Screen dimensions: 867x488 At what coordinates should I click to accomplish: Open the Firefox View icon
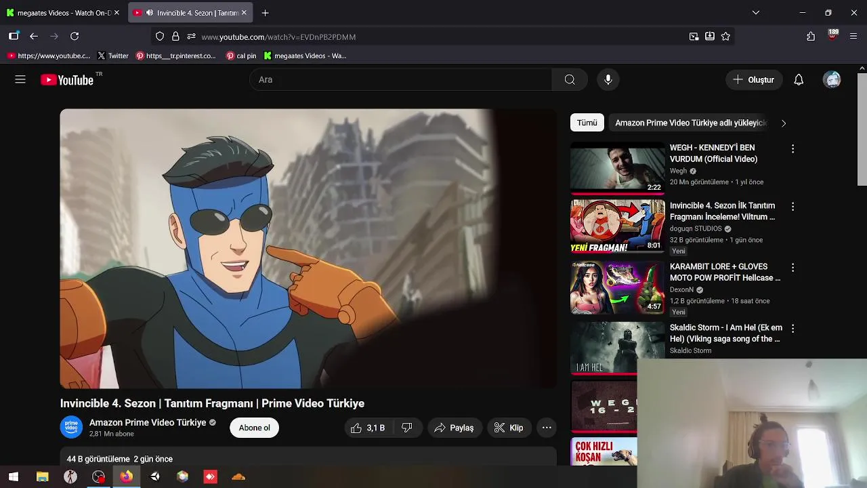(14, 37)
